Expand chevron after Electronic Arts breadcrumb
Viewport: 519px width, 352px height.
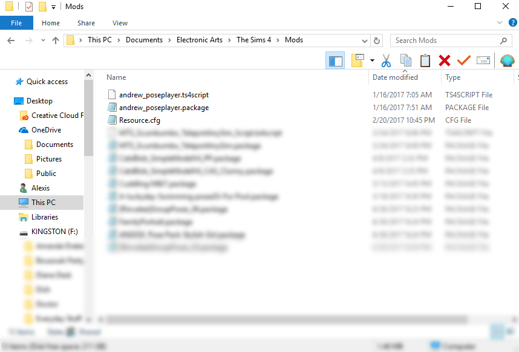point(229,41)
